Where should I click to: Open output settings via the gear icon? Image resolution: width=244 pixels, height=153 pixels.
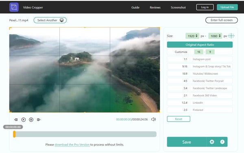pyautogui.click(x=212, y=142)
